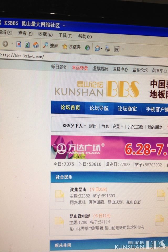The width and height of the screenshot is (168, 252).
Task: Click the 娱乐休闲 section header
Action: tap(63, 245)
